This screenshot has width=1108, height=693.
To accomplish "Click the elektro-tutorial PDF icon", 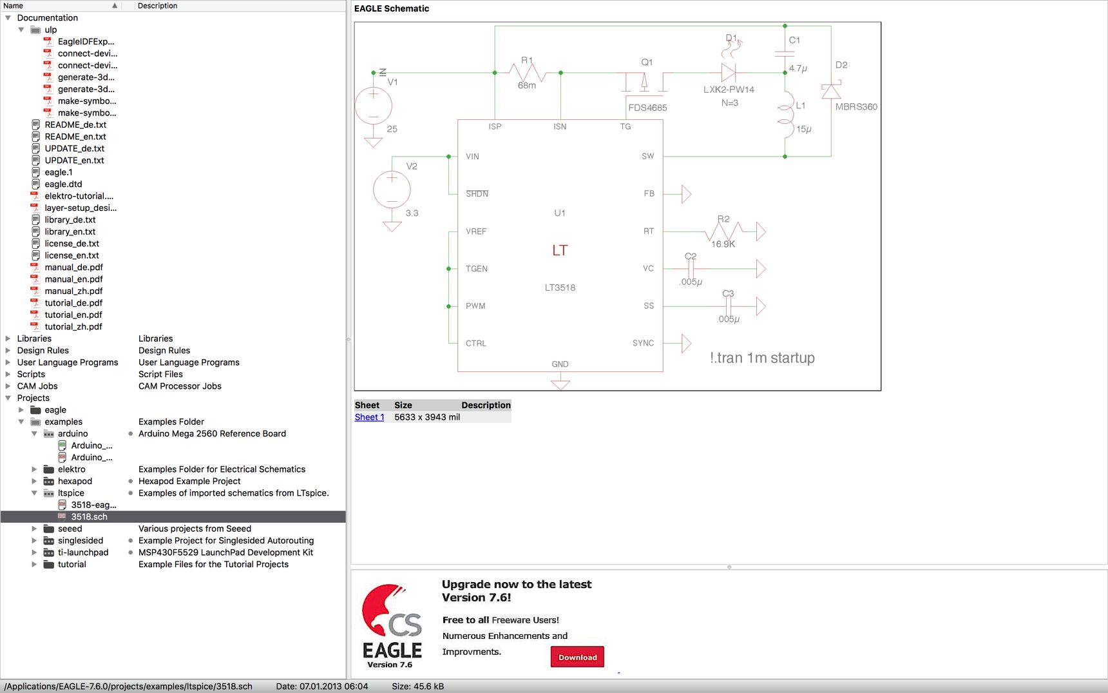I will [35, 196].
